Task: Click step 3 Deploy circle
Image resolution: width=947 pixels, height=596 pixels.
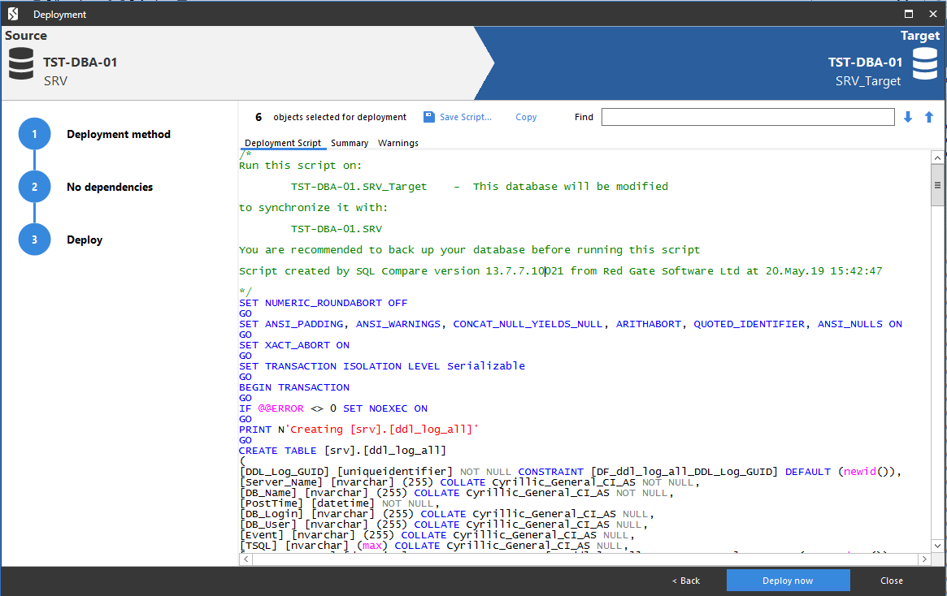Action: (x=34, y=239)
